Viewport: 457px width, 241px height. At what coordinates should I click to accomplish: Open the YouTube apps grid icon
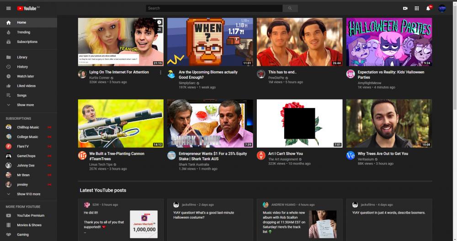[x=416, y=9]
